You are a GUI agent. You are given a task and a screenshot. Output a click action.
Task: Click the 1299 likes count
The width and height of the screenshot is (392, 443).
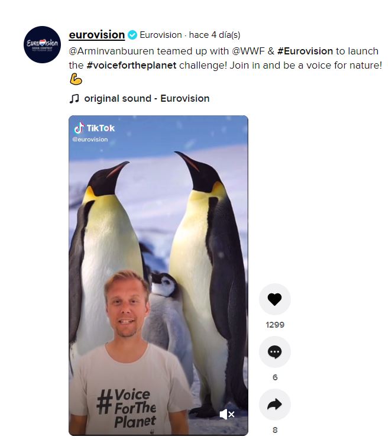(x=275, y=325)
